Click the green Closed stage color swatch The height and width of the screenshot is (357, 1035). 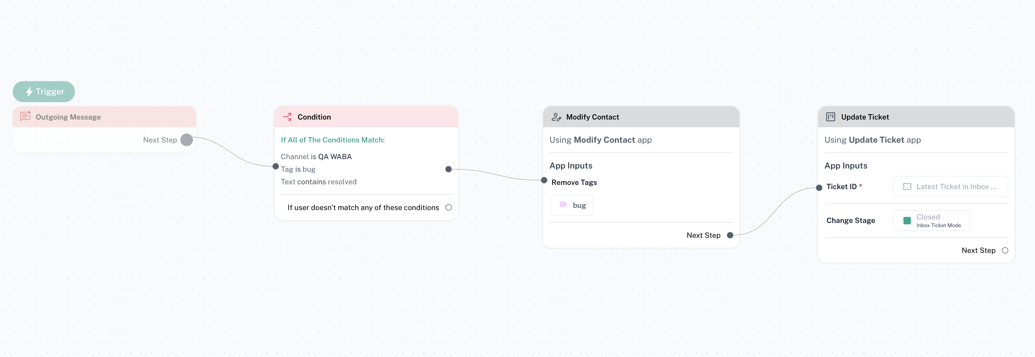tap(907, 220)
